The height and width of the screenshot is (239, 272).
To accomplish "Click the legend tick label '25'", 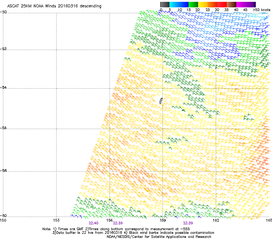I will tap(208, 10).
